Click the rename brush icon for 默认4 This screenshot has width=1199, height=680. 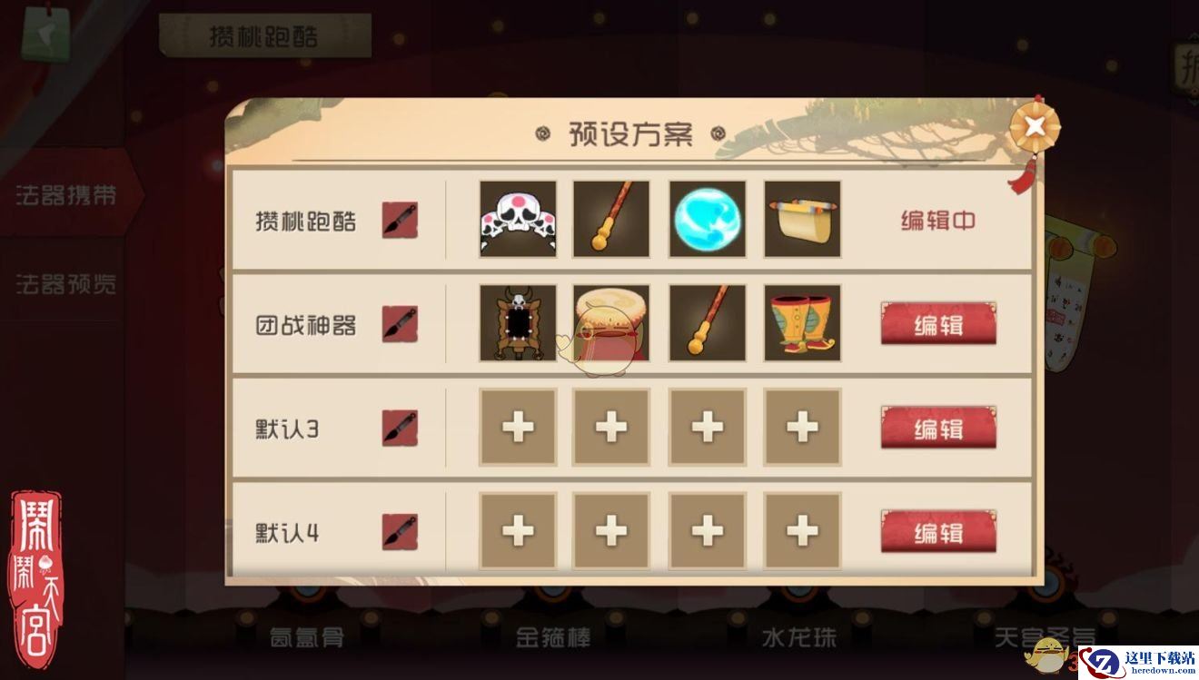tap(400, 532)
